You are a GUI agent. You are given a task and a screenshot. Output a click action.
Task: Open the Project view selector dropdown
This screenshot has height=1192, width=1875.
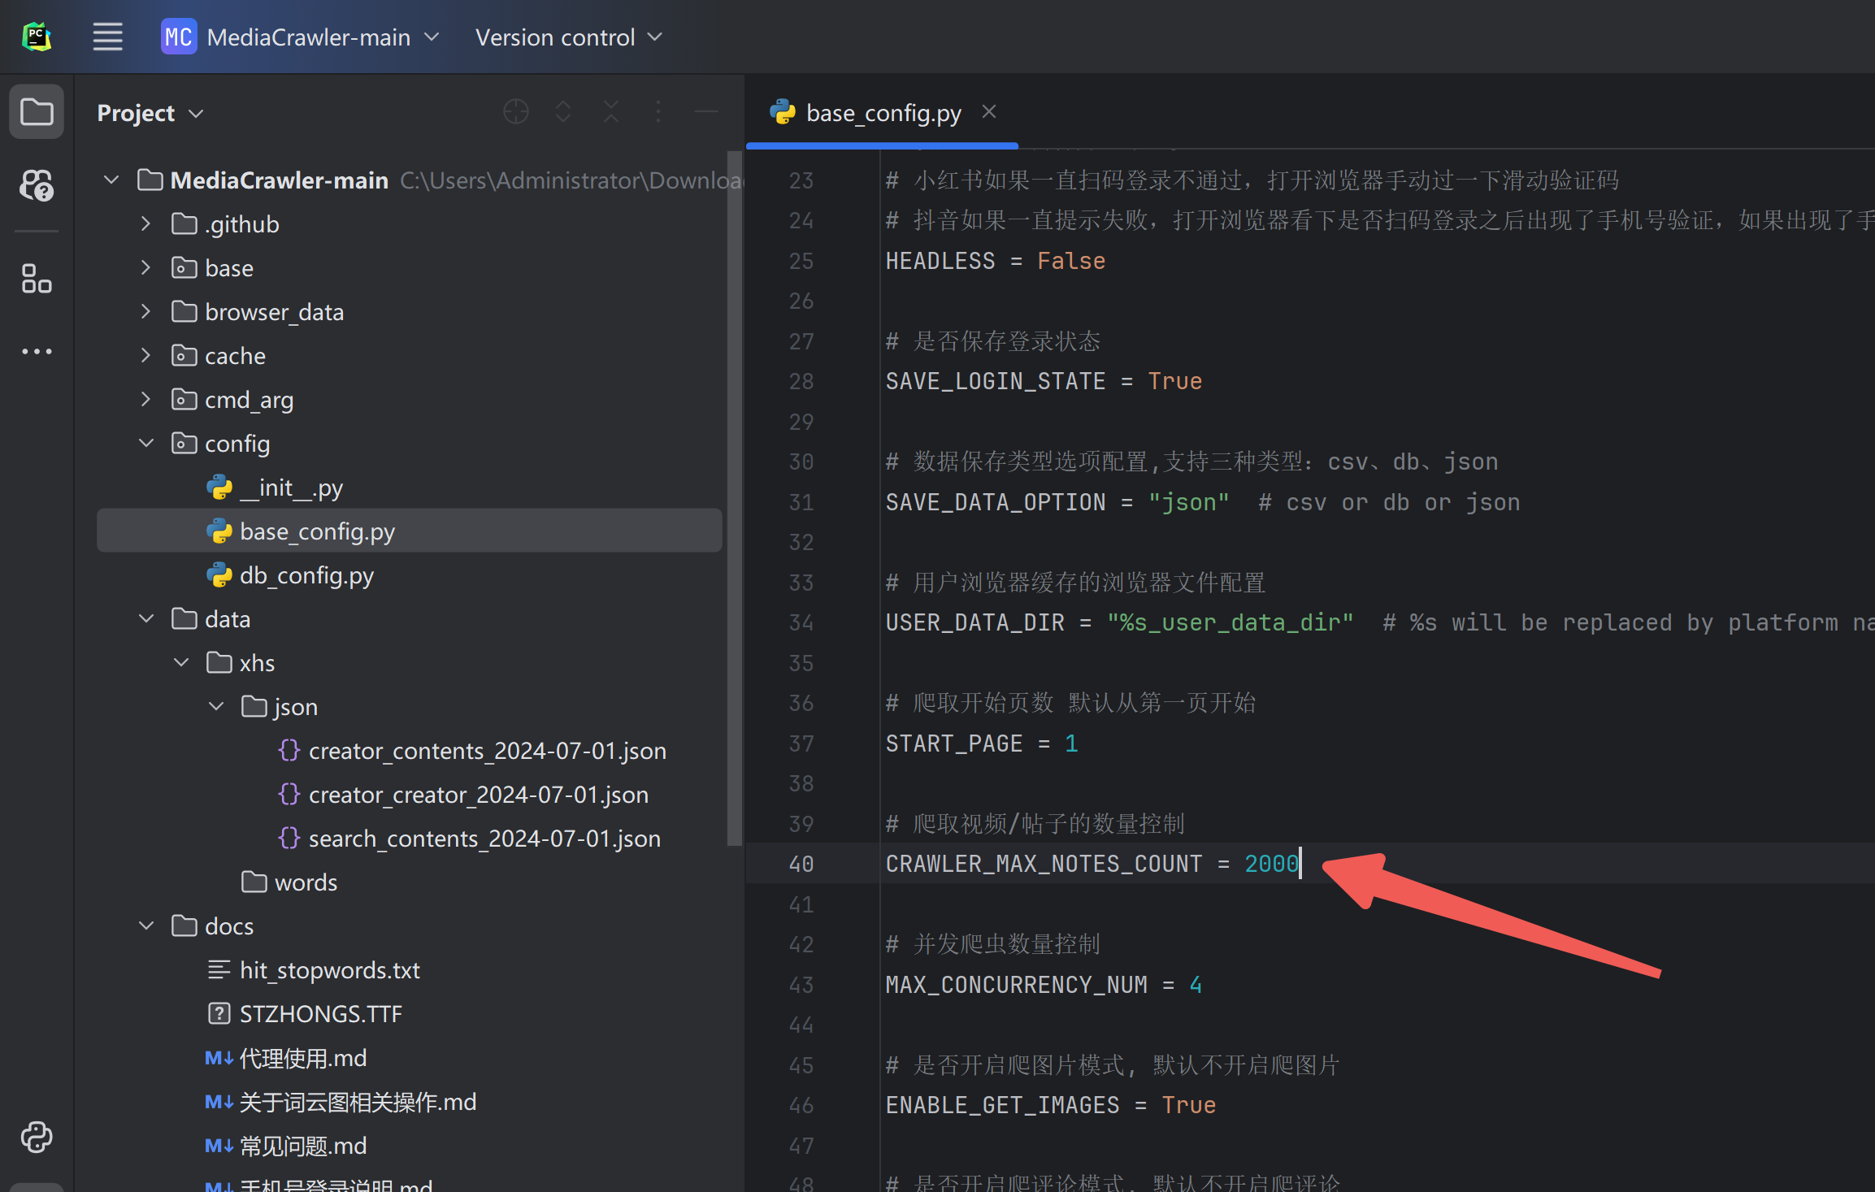[150, 113]
